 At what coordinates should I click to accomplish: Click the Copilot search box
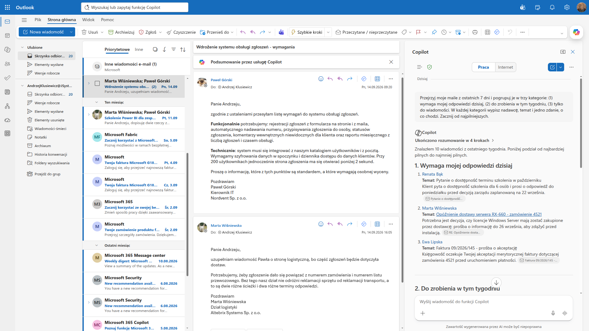click(x=135, y=7)
